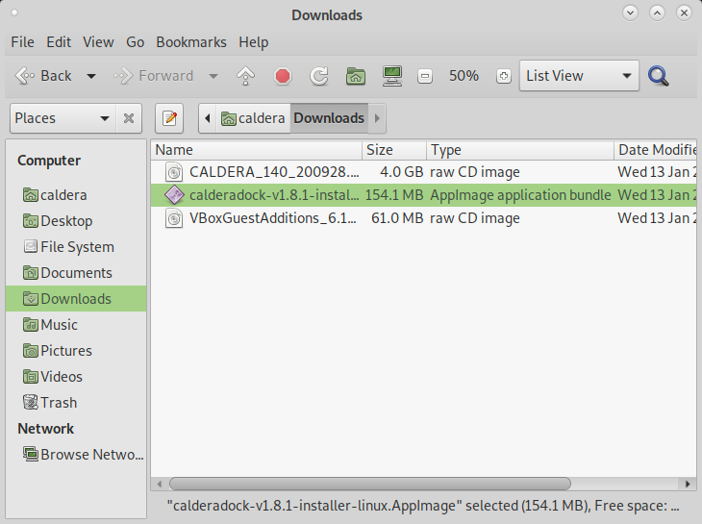
Task: Click the Documents folder icon in sidebar
Action: tap(31, 272)
